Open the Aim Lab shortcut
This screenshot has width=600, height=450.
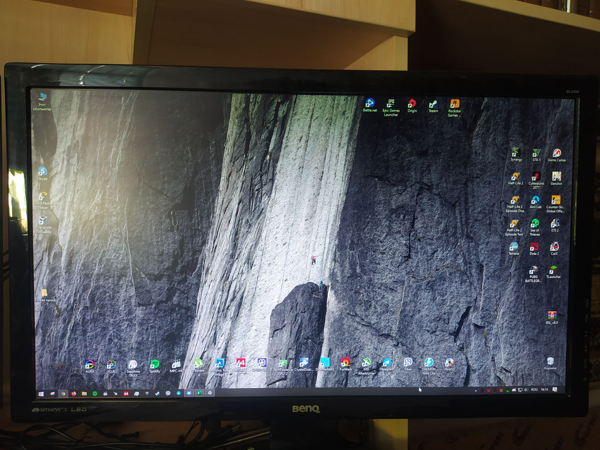click(535, 202)
